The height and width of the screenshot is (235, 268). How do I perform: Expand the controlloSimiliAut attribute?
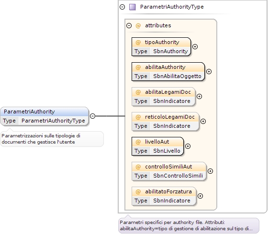tap(210, 171)
